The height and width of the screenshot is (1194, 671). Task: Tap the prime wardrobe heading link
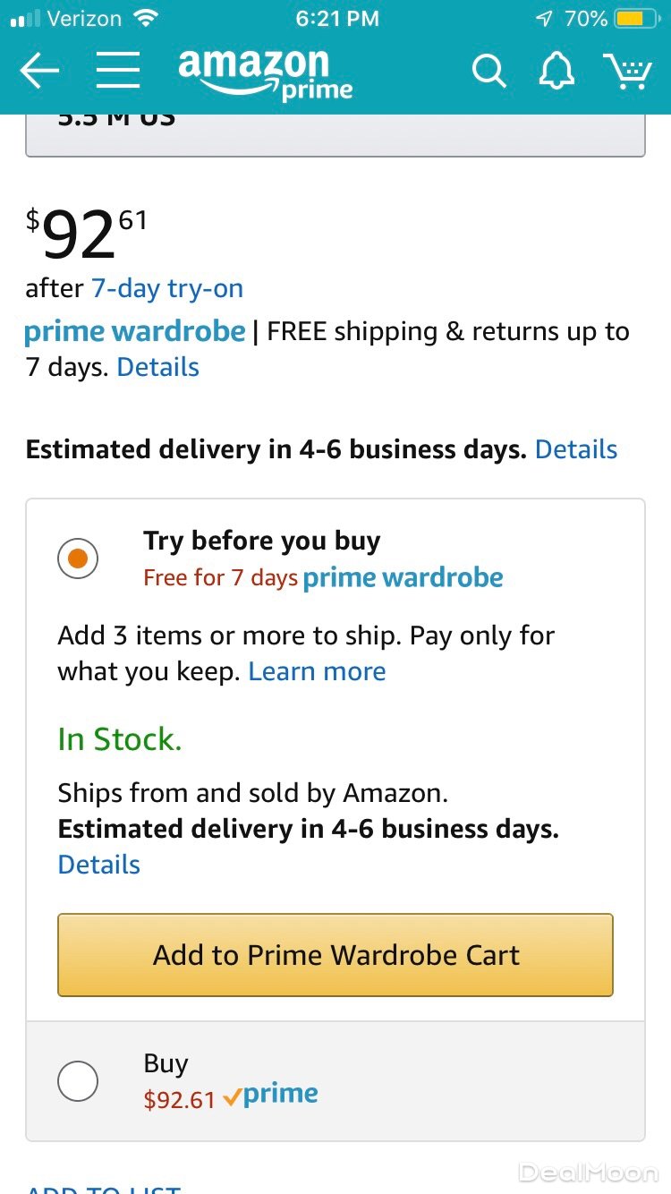coord(135,331)
